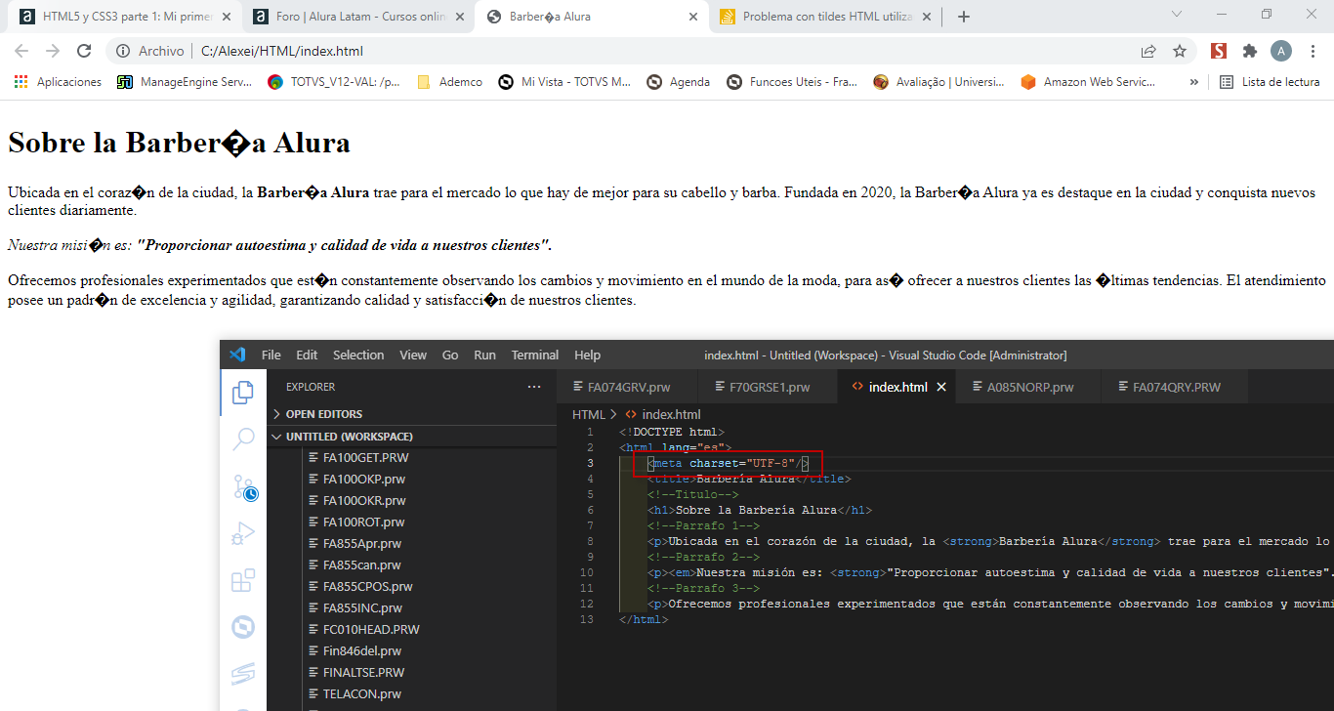Collapse UNTITLED (WORKSPACE) section

(x=411, y=437)
